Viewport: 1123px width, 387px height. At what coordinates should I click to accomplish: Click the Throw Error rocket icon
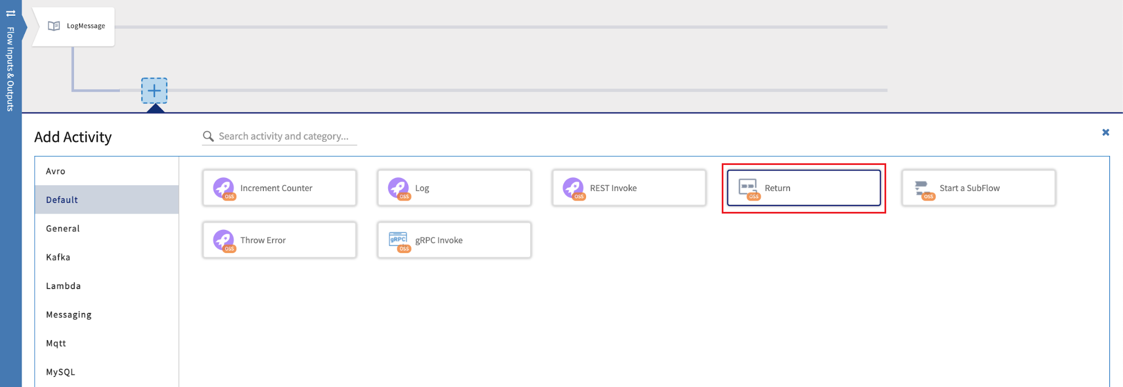[x=224, y=240]
